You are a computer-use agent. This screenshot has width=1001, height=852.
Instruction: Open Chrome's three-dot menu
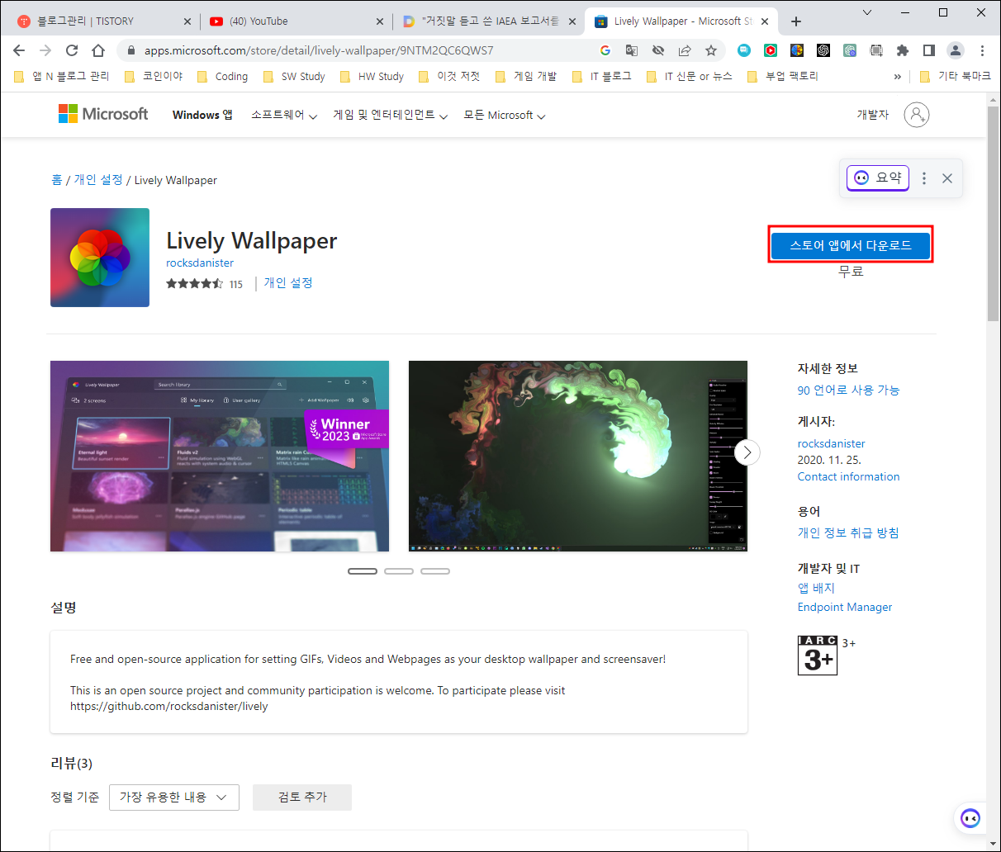click(982, 50)
